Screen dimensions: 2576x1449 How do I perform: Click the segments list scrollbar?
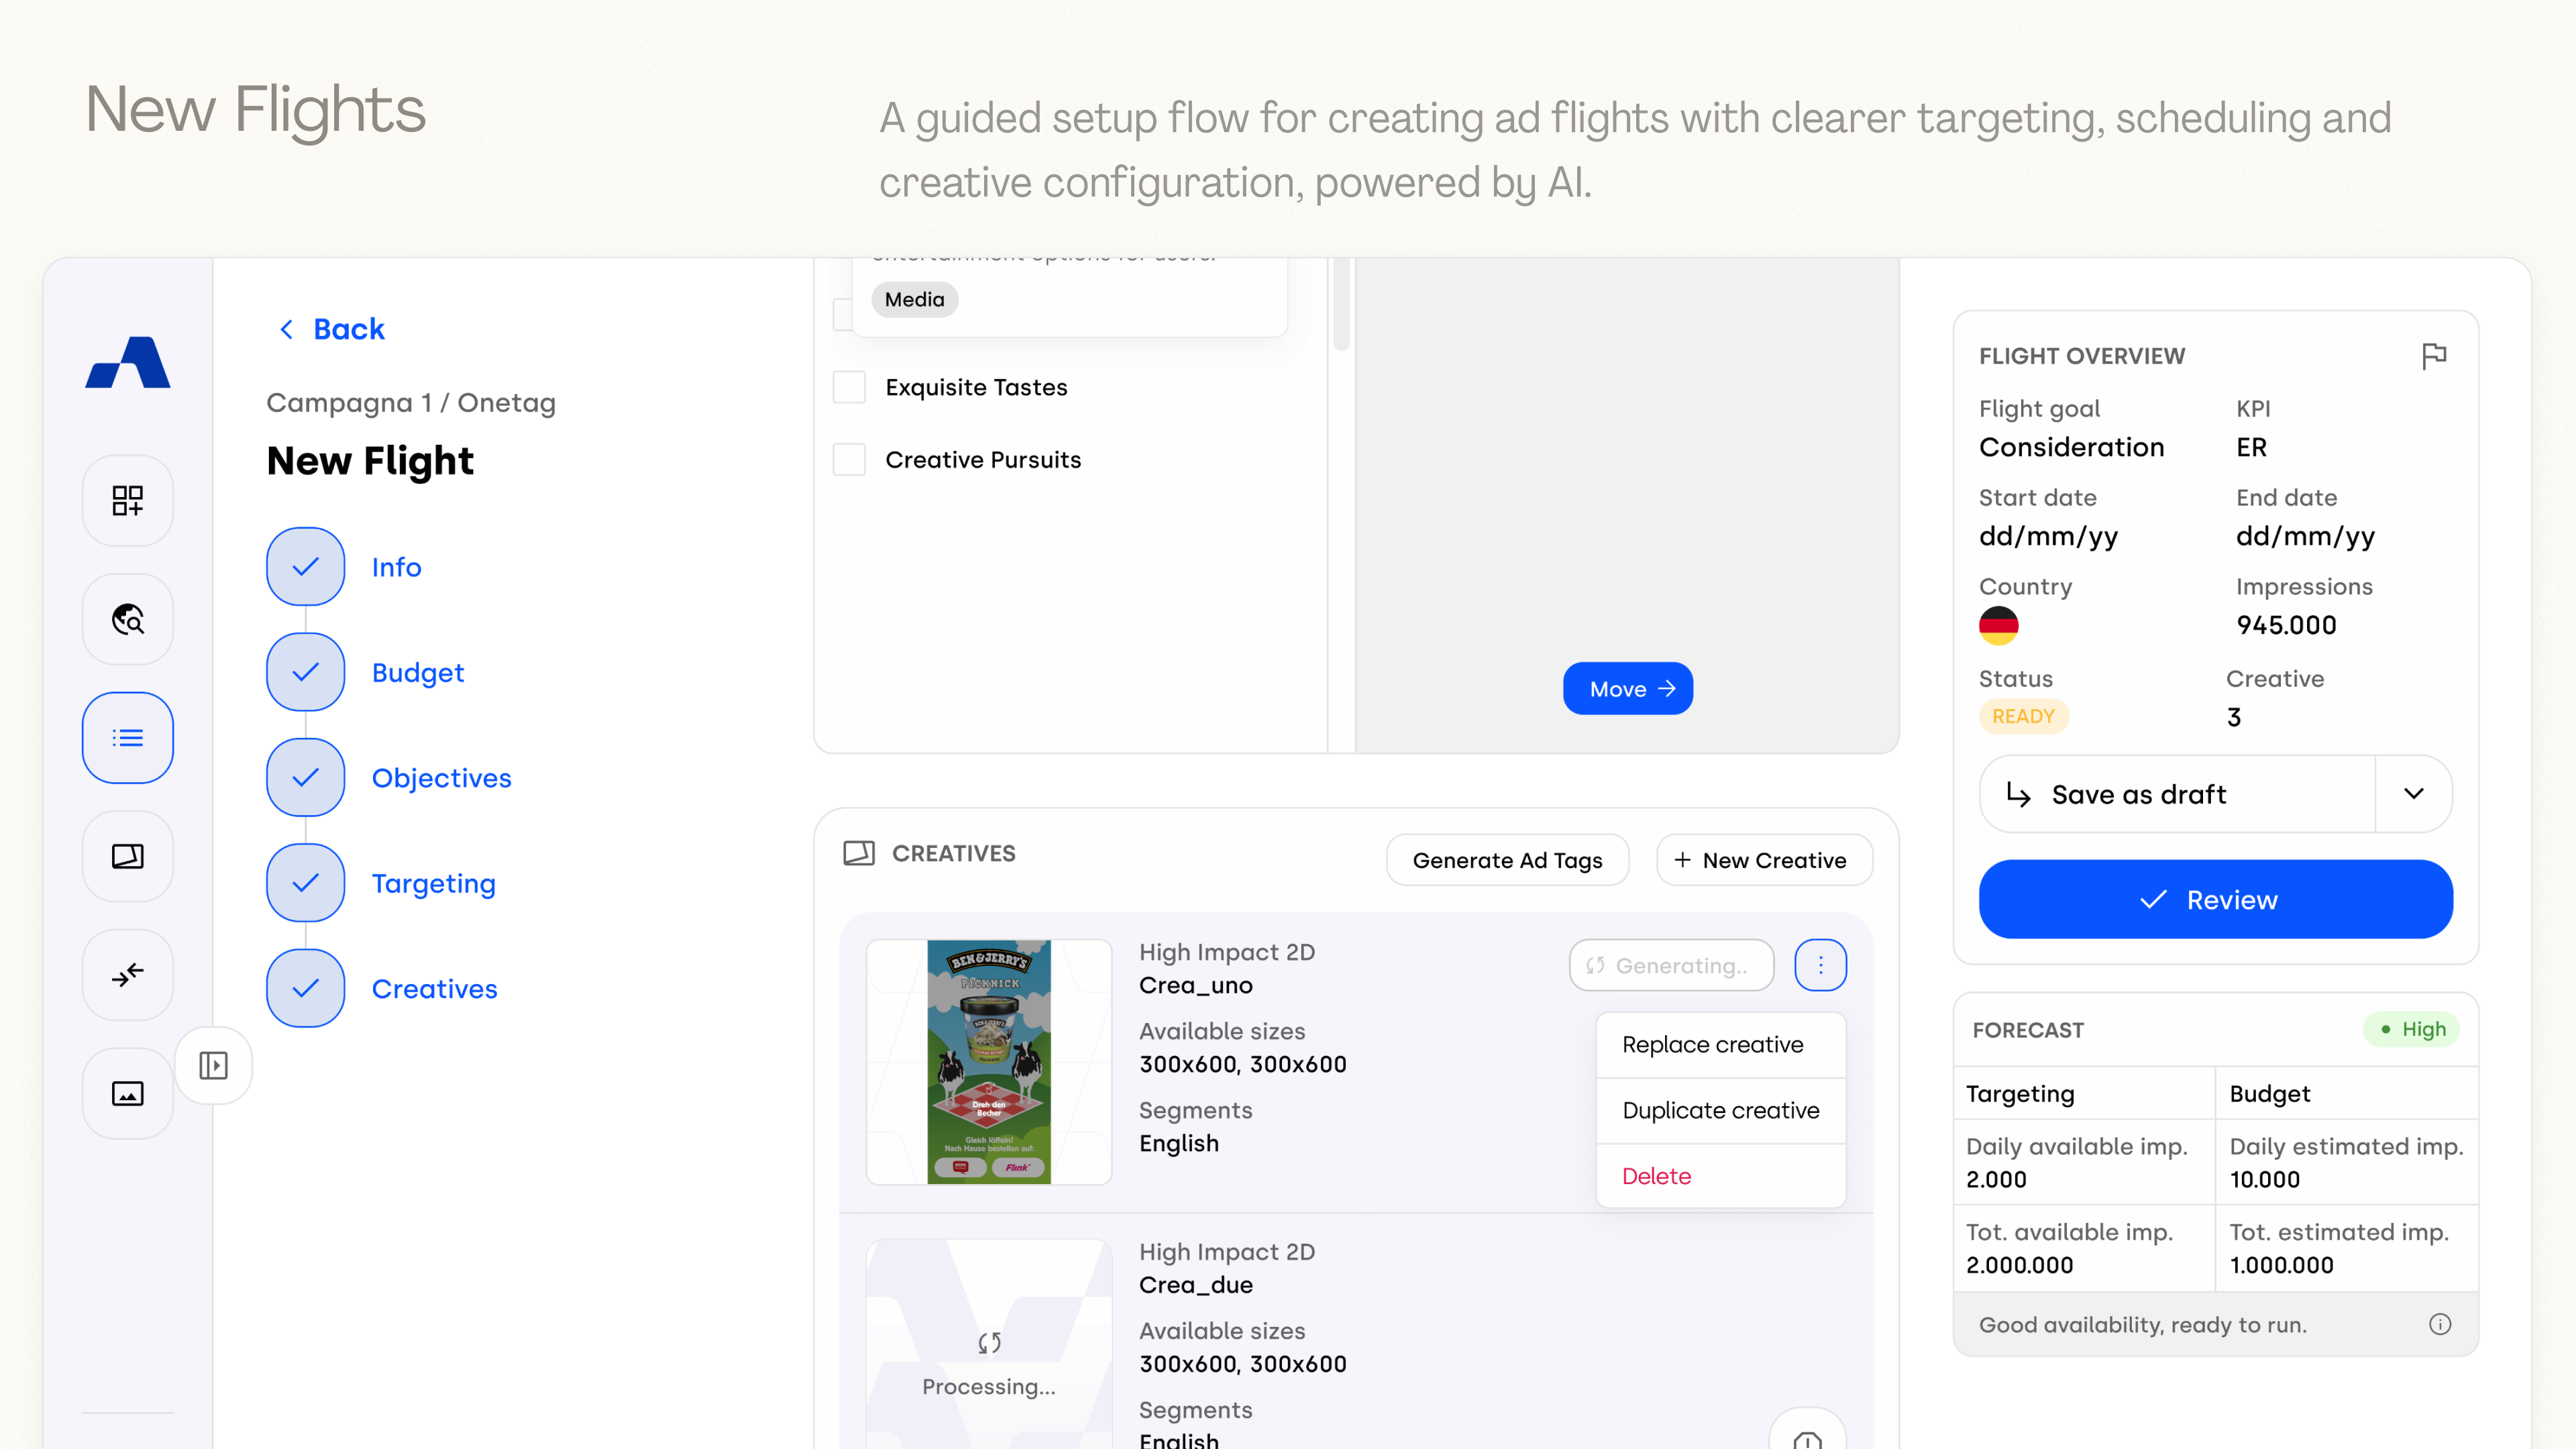[x=1342, y=304]
